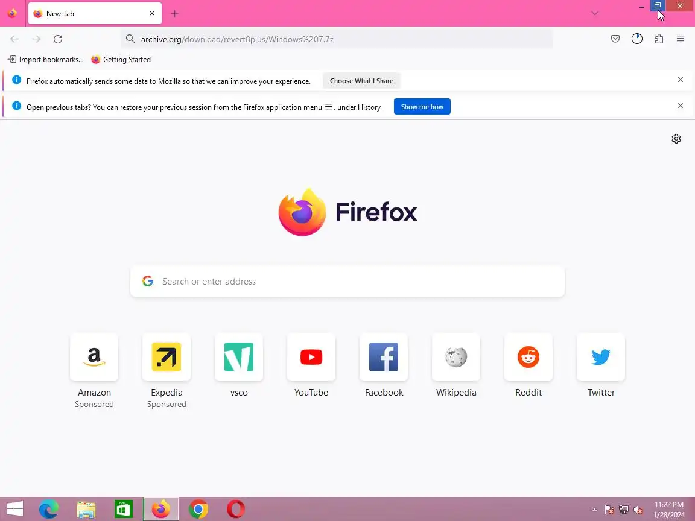Screen dimensions: 695x521
Task: Open a new tab with plus button
Action: (174, 14)
